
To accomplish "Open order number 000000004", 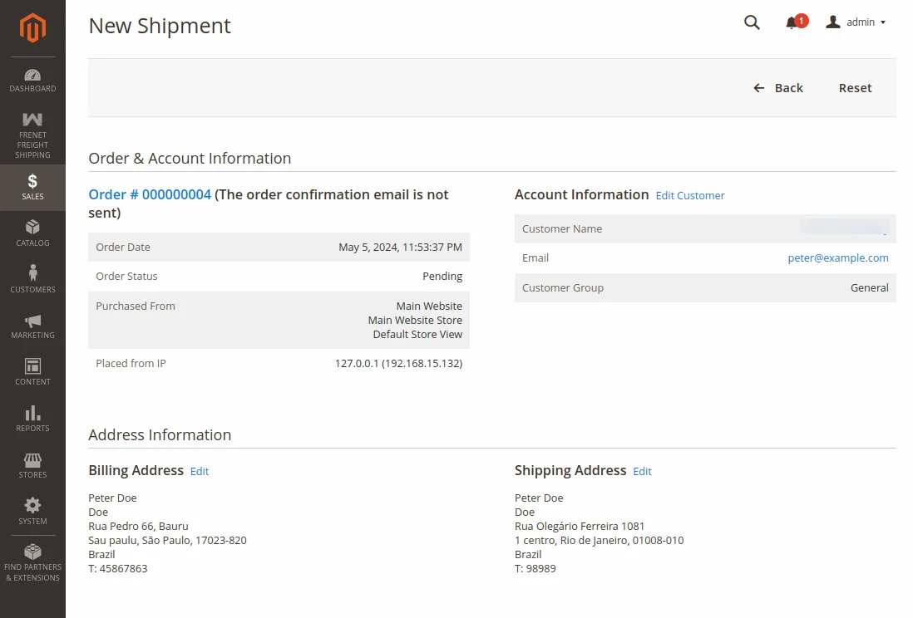I will (x=149, y=194).
